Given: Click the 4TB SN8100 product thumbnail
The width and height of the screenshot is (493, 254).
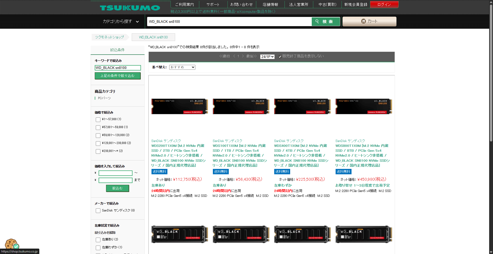Looking at the screenshot, I should [302, 106].
